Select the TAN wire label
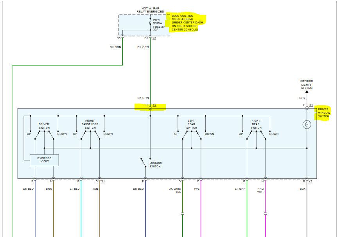Image resolution: width=341 pixels, height=237 pixels. pos(95,189)
